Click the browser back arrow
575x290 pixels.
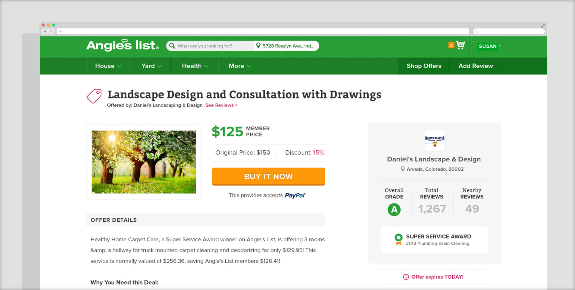(45, 31)
